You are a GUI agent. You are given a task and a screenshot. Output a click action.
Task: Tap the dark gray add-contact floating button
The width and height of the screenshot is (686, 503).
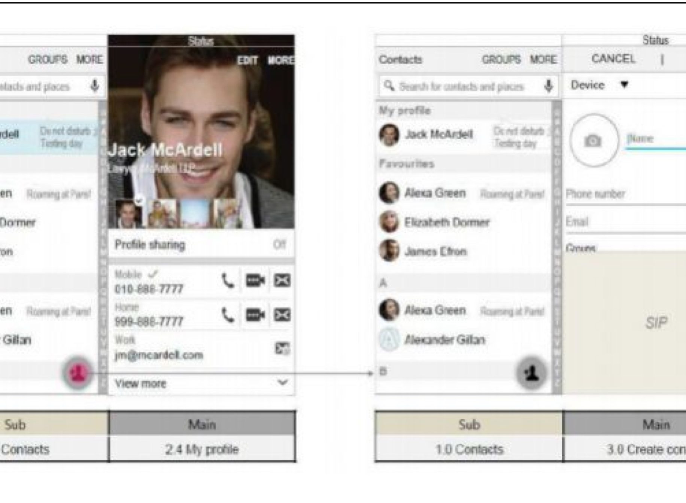point(531,373)
